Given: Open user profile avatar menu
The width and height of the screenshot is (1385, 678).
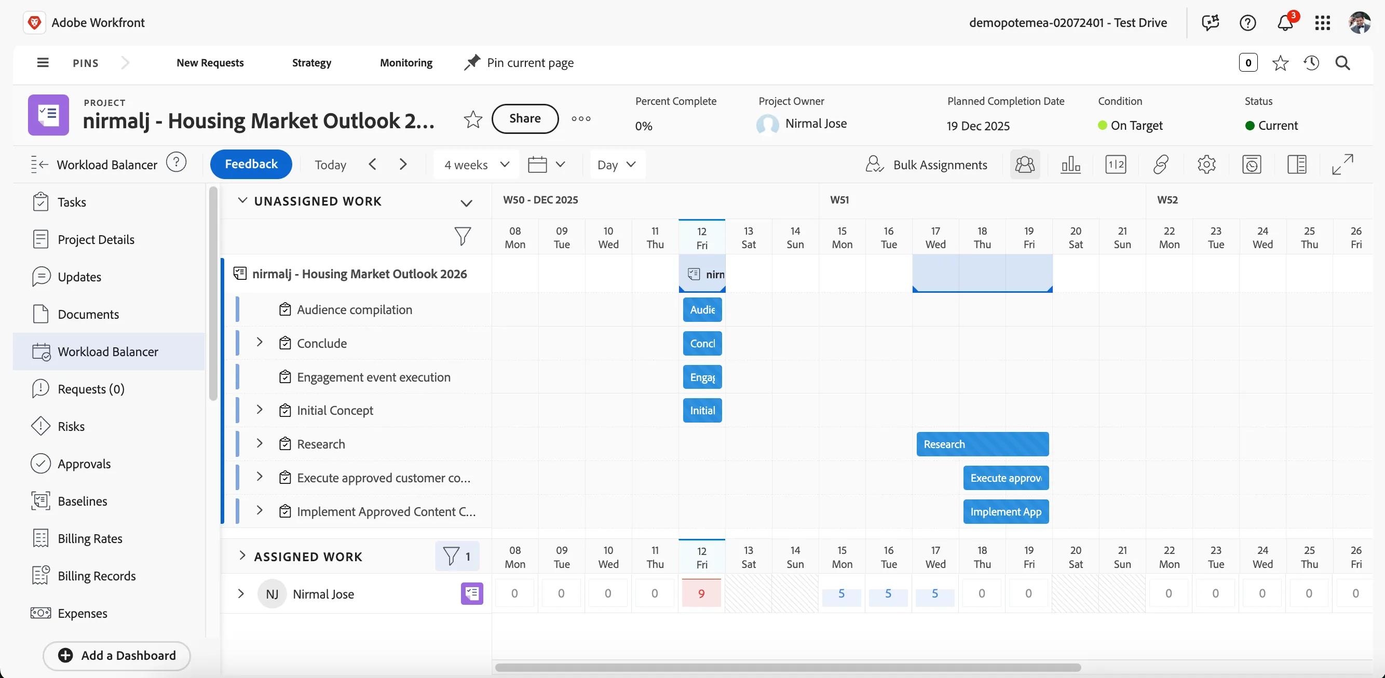Looking at the screenshot, I should pos(1359,22).
